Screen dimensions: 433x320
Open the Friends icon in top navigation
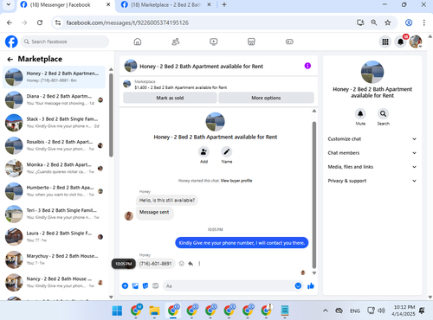click(x=176, y=42)
